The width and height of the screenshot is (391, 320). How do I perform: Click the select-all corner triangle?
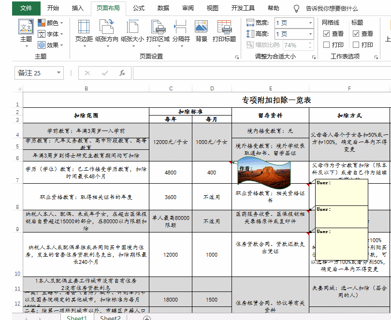click(19, 88)
